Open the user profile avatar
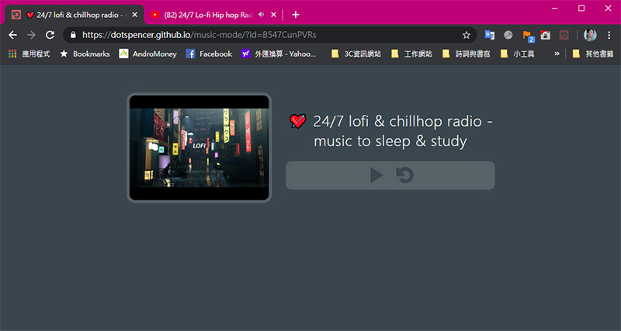The height and width of the screenshot is (331, 621). click(x=590, y=35)
